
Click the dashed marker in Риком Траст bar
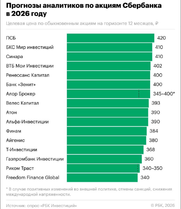pos(138,168)
